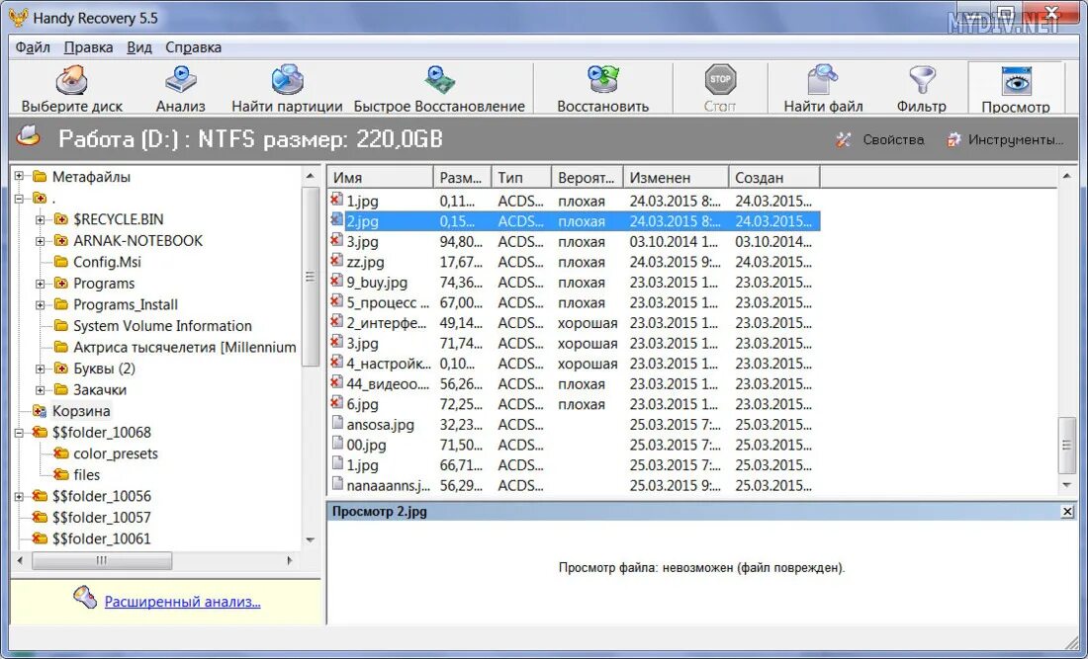Toggle the Просмотр preview panel button

pyautogui.click(x=1015, y=89)
